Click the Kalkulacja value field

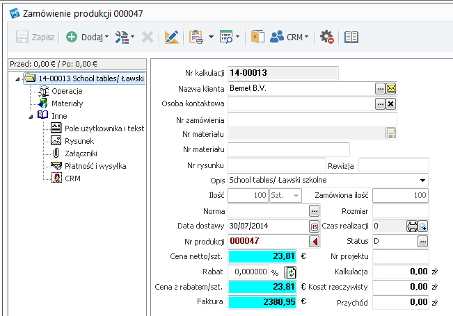tap(400, 272)
